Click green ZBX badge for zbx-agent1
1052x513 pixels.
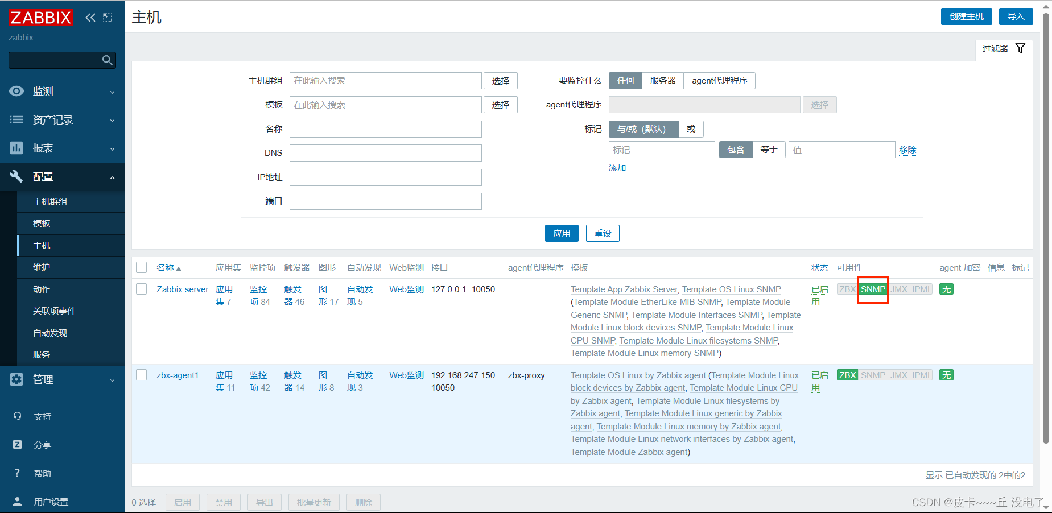(847, 375)
